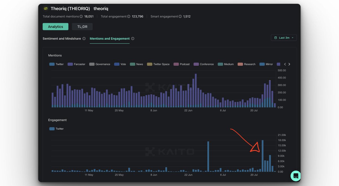Toggle Medium series in Mentions legend

click(x=226, y=64)
